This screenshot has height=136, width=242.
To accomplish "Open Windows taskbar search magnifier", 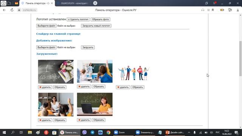I will pyautogui.click(x=12, y=133).
